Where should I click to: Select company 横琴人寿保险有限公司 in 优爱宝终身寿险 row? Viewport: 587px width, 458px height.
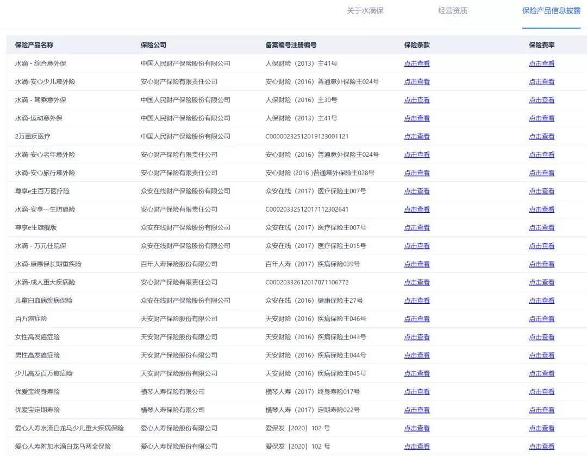coord(173,392)
